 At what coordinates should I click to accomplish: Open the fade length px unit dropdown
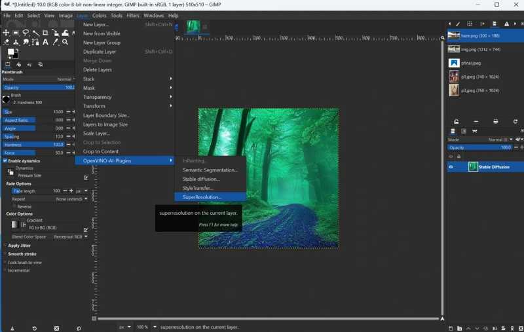[81, 191]
